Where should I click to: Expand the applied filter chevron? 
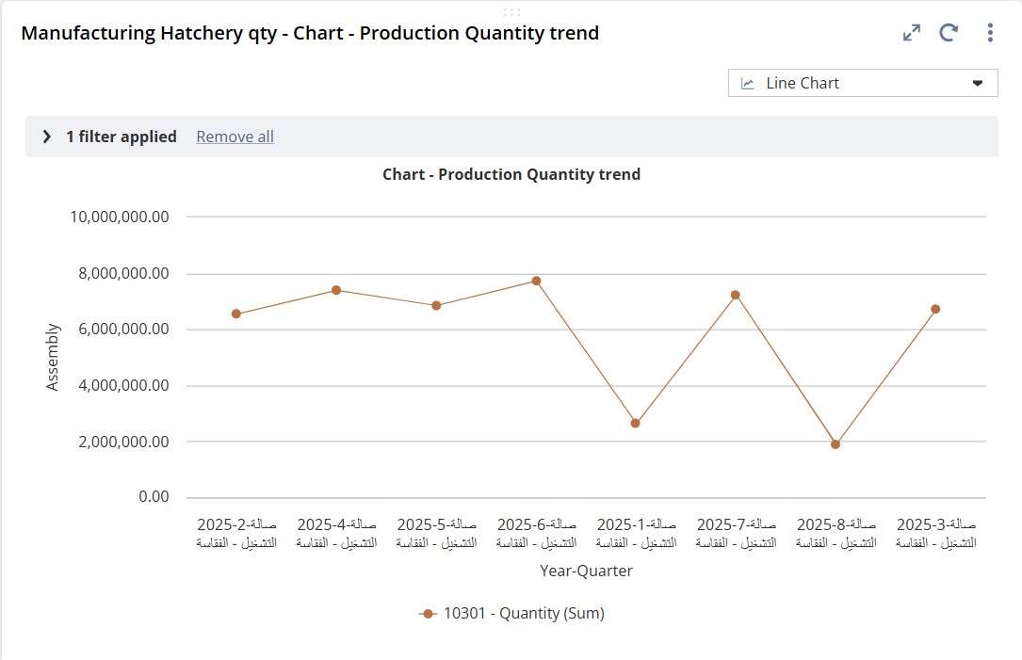(x=47, y=137)
